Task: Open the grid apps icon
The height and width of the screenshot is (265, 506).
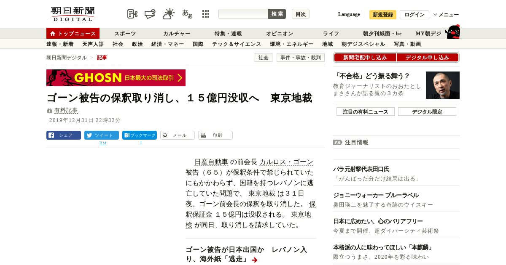Action: point(206,14)
